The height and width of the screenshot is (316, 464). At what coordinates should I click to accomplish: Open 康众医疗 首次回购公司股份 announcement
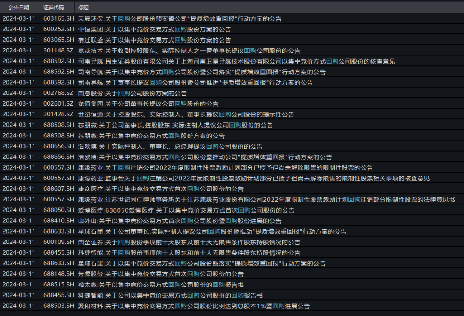point(161,189)
